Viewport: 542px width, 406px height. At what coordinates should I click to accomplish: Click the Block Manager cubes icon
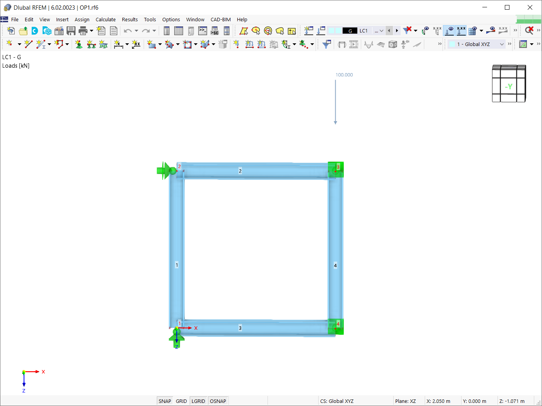click(x=47, y=31)
